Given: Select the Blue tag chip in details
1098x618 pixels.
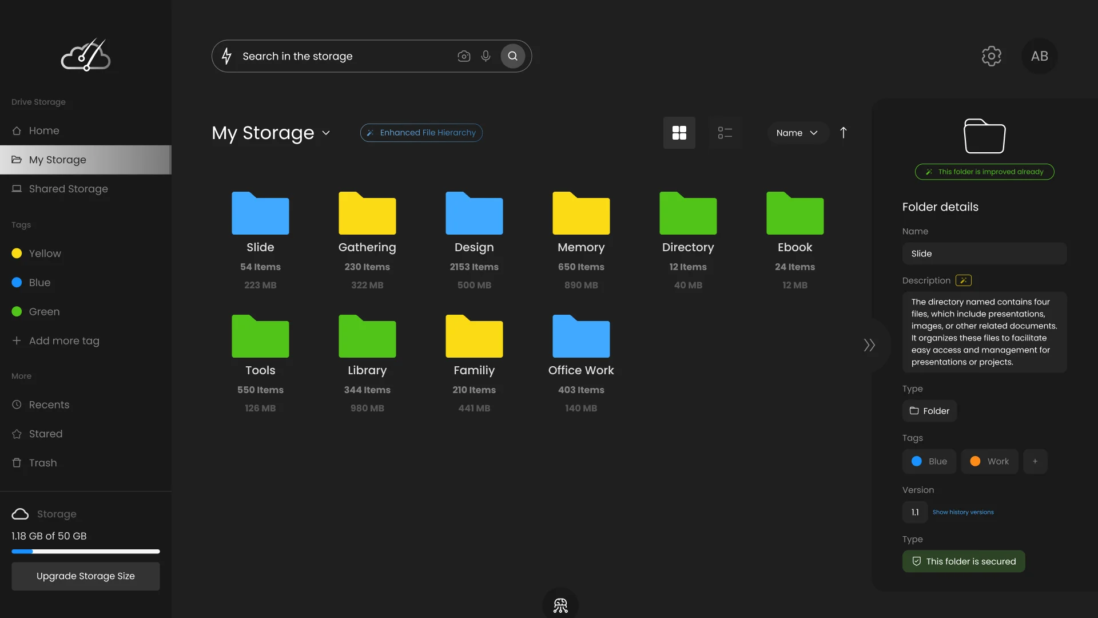Looking at the screenshot, I should pos(929,461).
